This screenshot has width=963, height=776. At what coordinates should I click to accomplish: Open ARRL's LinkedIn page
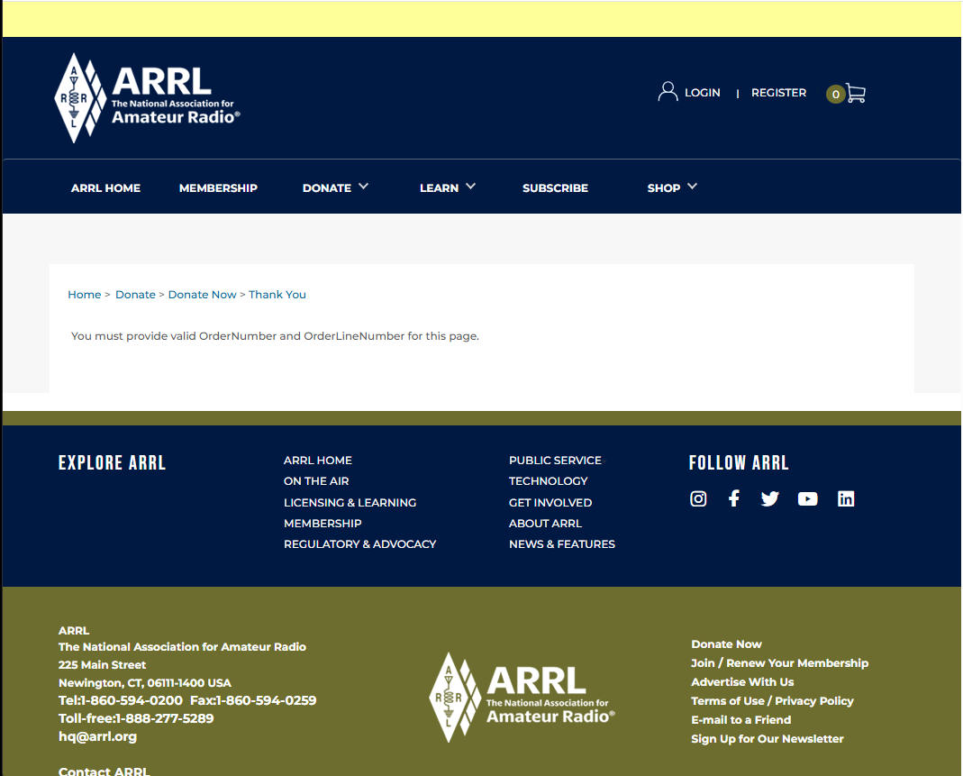pos(846,498)
